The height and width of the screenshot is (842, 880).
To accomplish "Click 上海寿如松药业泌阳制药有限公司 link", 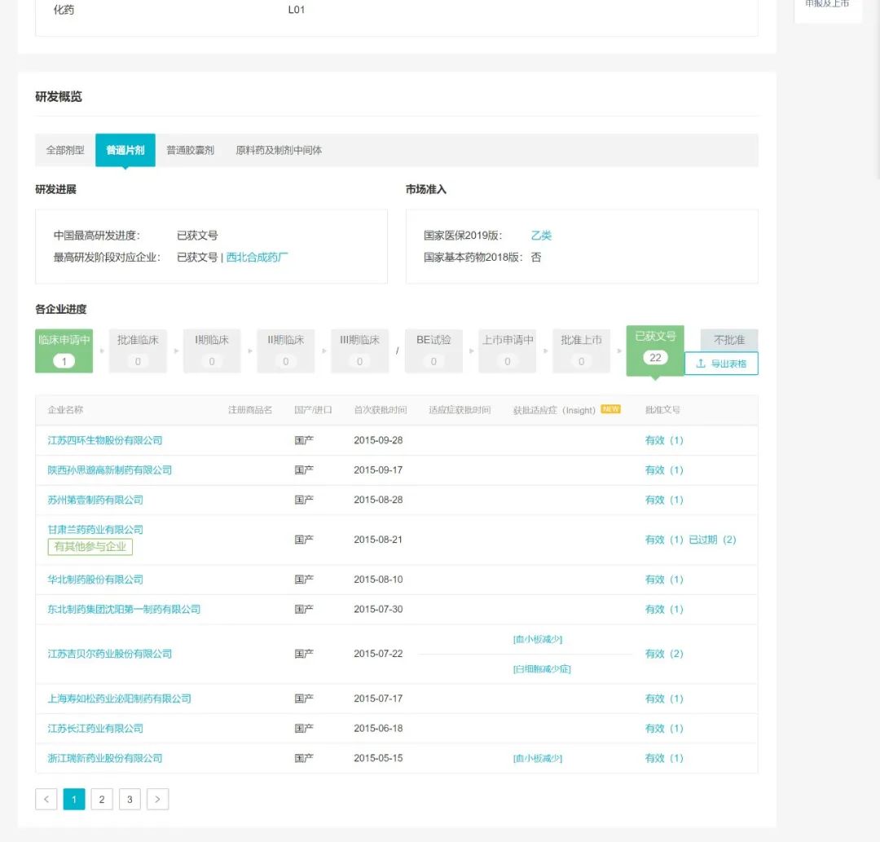I will tap(120, 699).
